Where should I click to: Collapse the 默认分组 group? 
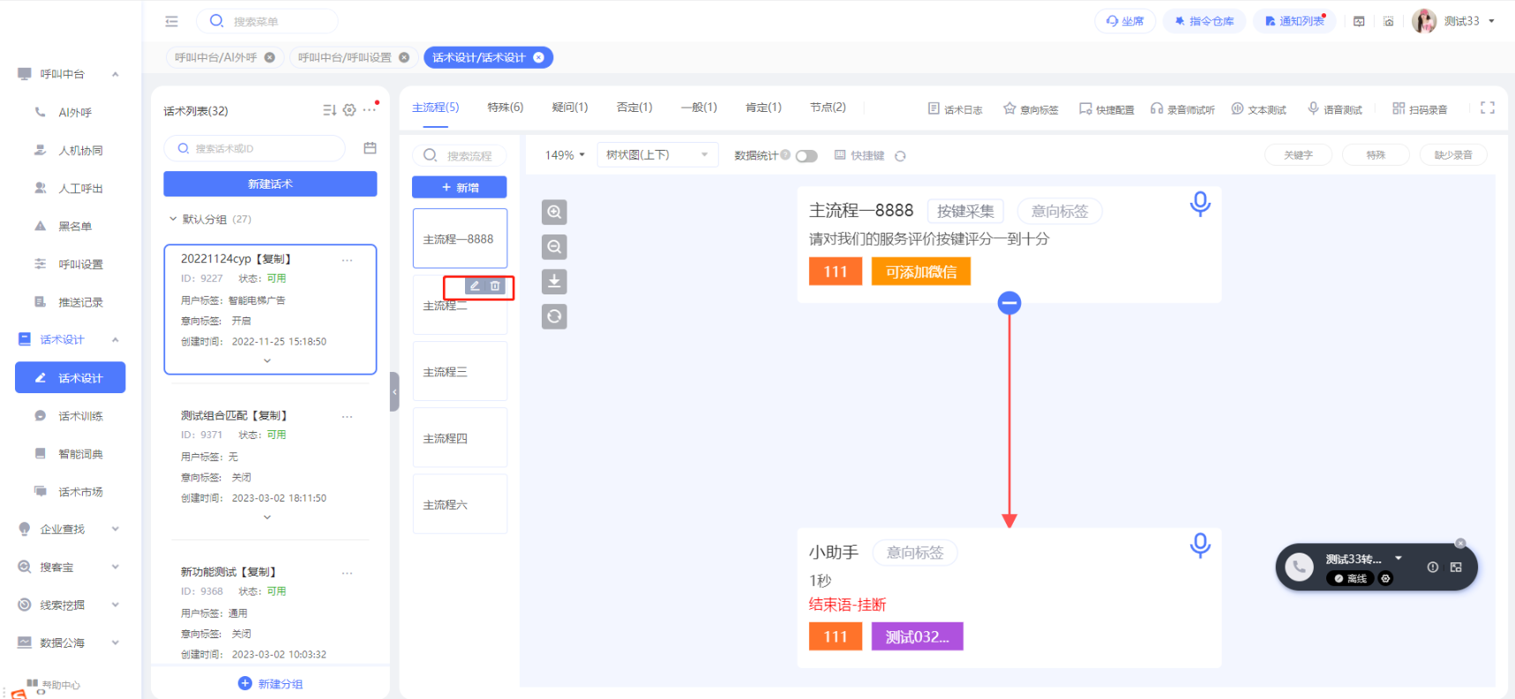[x=173, y=219]
